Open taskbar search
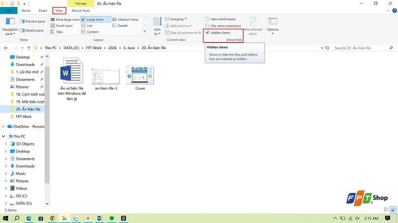 (17, 218)
